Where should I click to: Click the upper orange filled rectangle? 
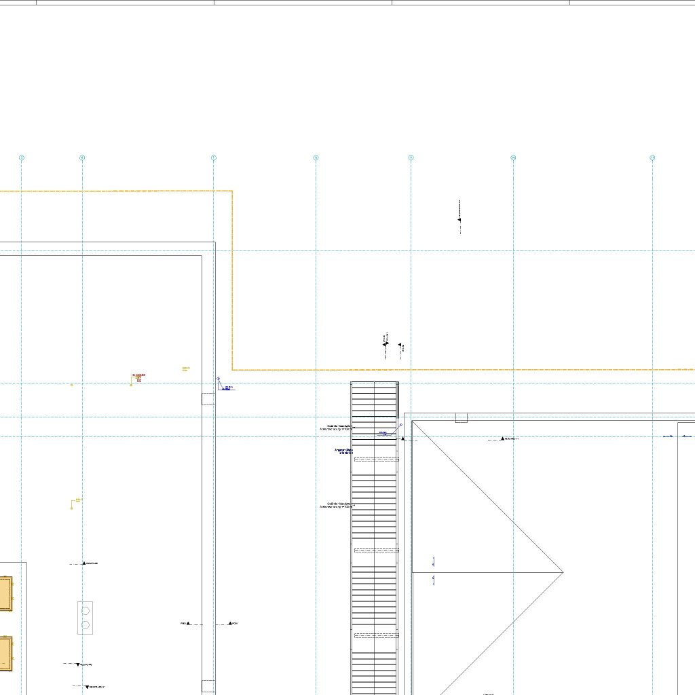[x=5, y=594]
